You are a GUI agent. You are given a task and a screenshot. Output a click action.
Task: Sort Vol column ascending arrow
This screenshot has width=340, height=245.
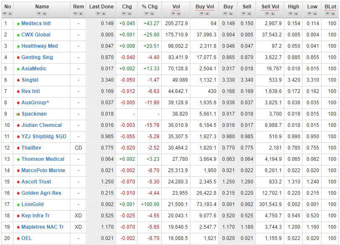click(x=179, y=14)
